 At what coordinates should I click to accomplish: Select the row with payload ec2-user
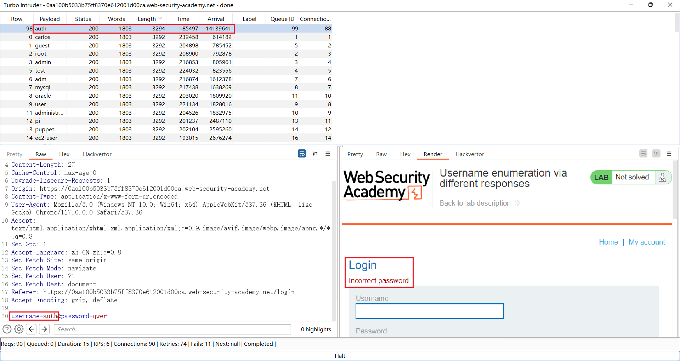tap(166, 138)
